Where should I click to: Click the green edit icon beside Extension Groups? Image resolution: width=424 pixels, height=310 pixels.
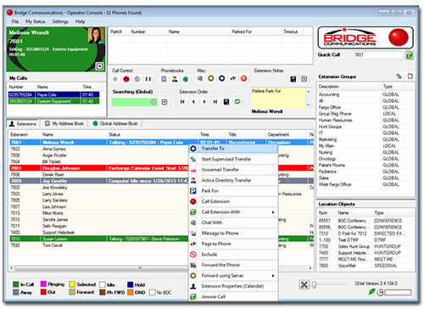(399, 76)
